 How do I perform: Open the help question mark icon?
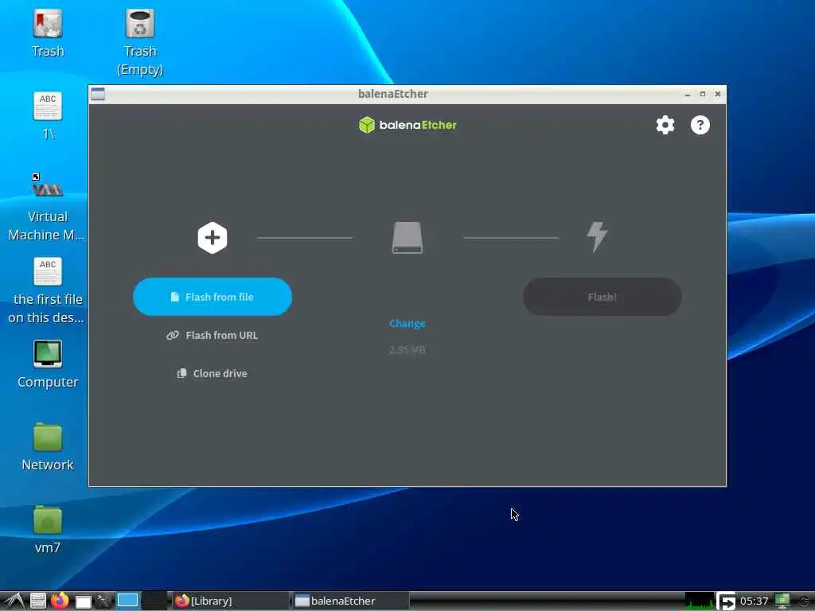pyautogui.click(x=700, y=125)
